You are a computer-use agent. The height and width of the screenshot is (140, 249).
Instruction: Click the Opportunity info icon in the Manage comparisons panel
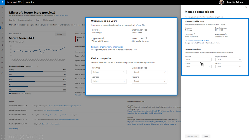click(x=195, y=34)
